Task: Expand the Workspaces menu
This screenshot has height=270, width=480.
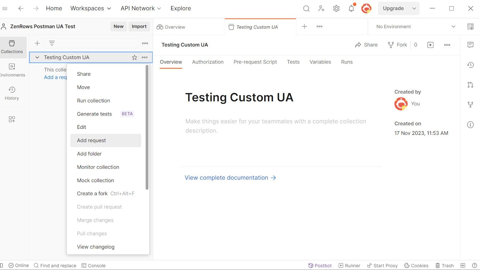Action: [x=91, y=8]
